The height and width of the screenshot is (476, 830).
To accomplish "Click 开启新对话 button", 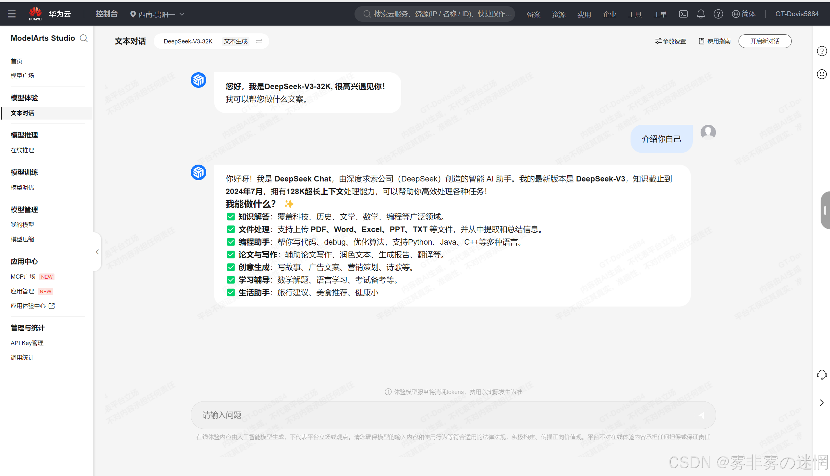I will [764, 41].
